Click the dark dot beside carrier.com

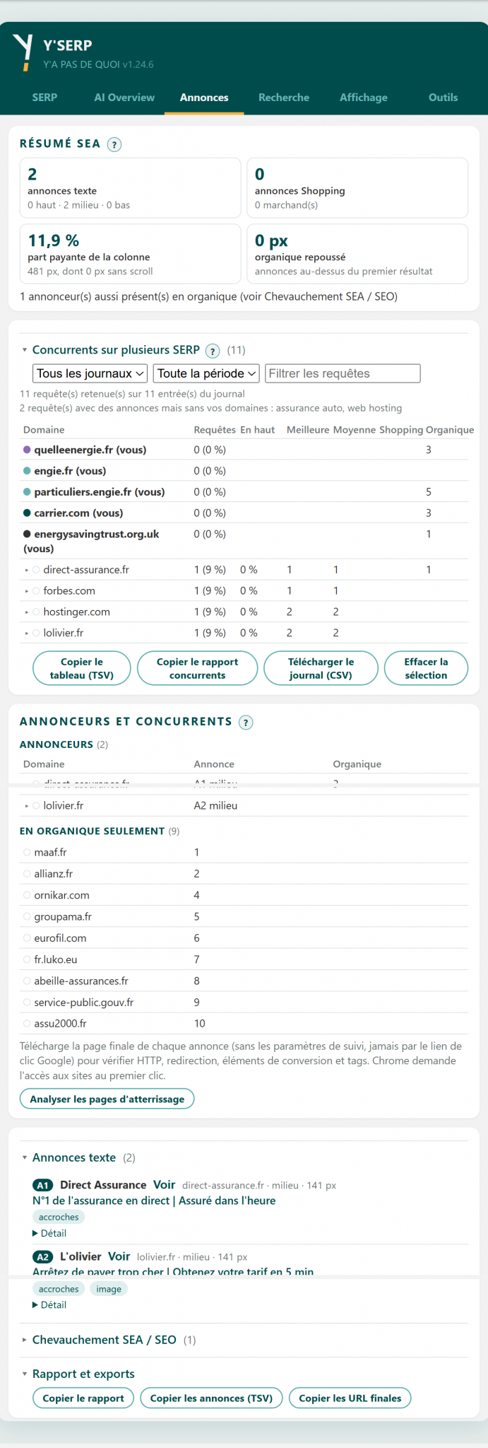[27, 513]
